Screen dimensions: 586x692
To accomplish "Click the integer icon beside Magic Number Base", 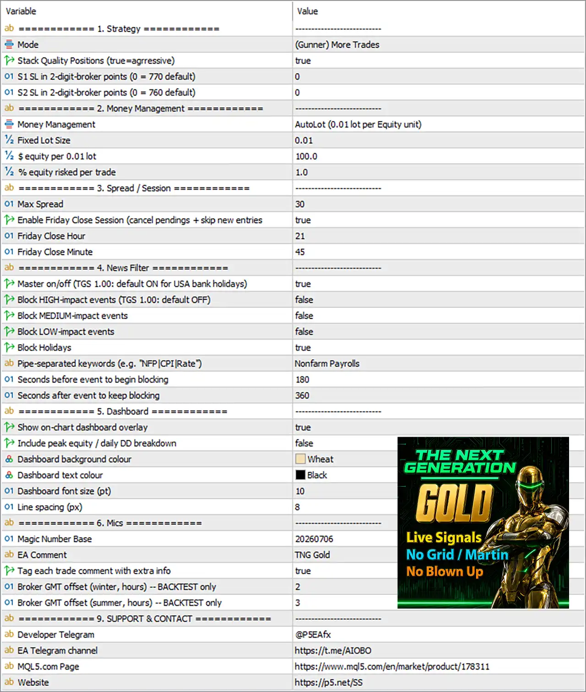I will tap(9, 539).
